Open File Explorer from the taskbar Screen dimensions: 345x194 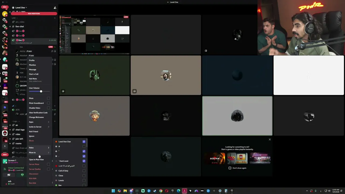pyautogui.click(x=125, y=191)
